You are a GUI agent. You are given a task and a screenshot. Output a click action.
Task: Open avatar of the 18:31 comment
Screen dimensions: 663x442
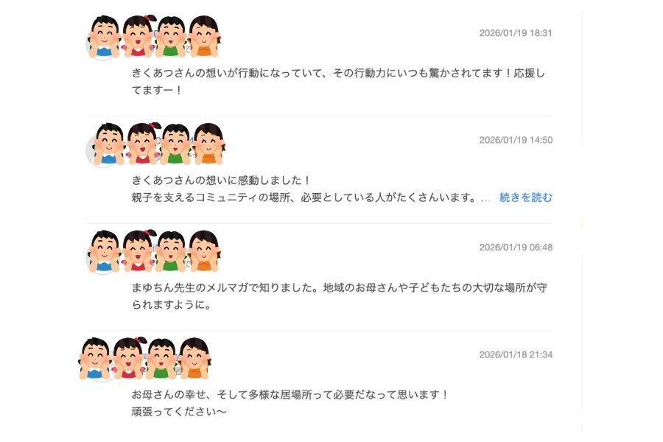(x=154, y=37)
